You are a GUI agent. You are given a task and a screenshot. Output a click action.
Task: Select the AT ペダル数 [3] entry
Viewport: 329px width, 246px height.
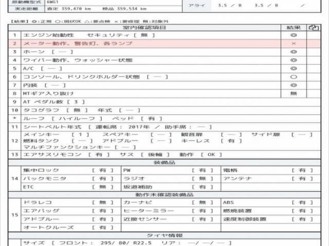[x=53, y=102]
